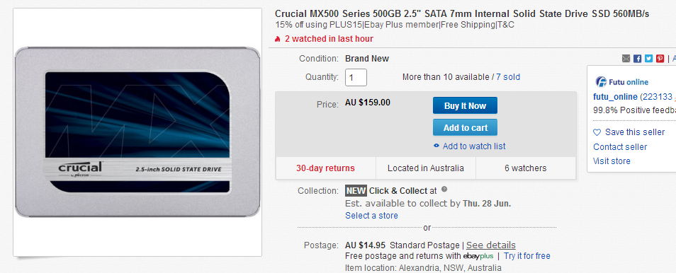Image resolution: width=676 pixels, height=273 pixels.
Task: Click Add to watch list link
Action: click(474, 146)
